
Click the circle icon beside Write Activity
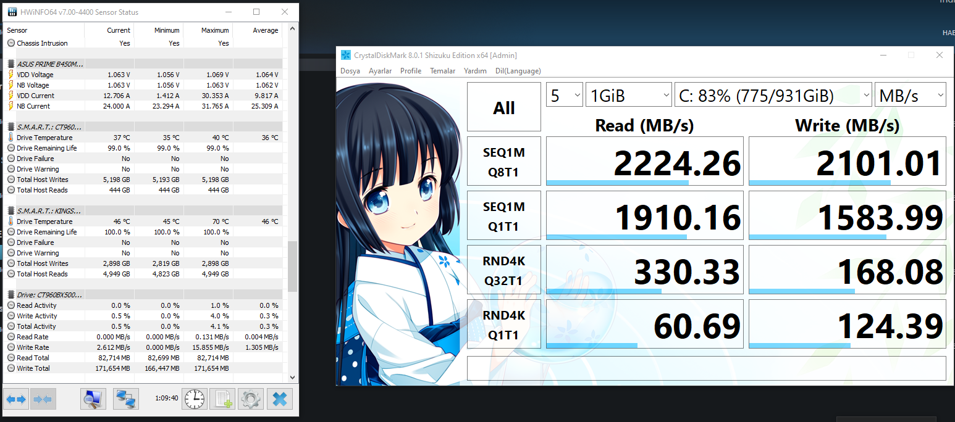point(11,316)
